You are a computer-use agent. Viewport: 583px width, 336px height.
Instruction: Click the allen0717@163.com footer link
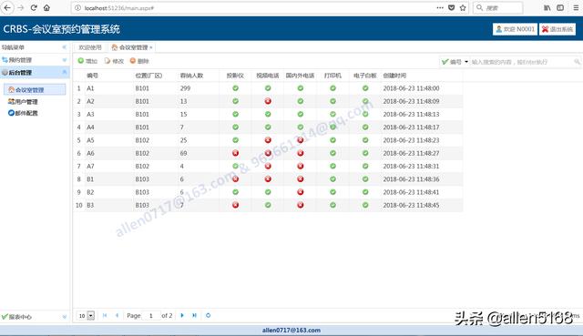coord(291,330)
